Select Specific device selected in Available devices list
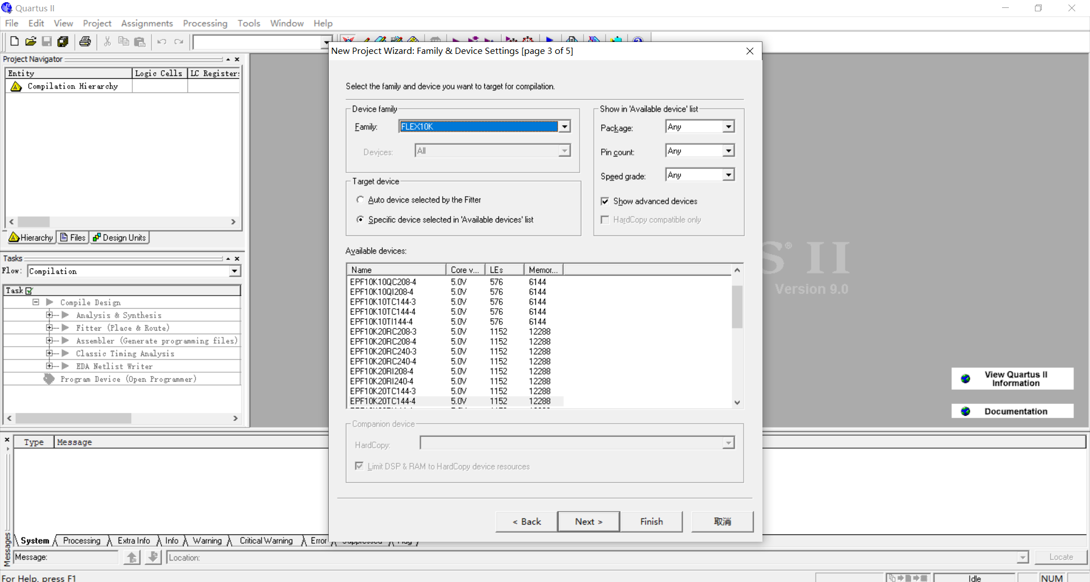This screenshot has width=1090, height=582. (360, 220)
